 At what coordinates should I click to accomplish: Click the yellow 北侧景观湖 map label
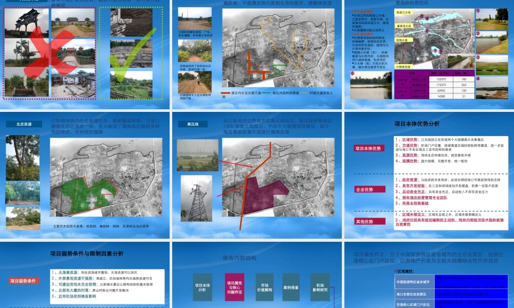click(403, 67)
